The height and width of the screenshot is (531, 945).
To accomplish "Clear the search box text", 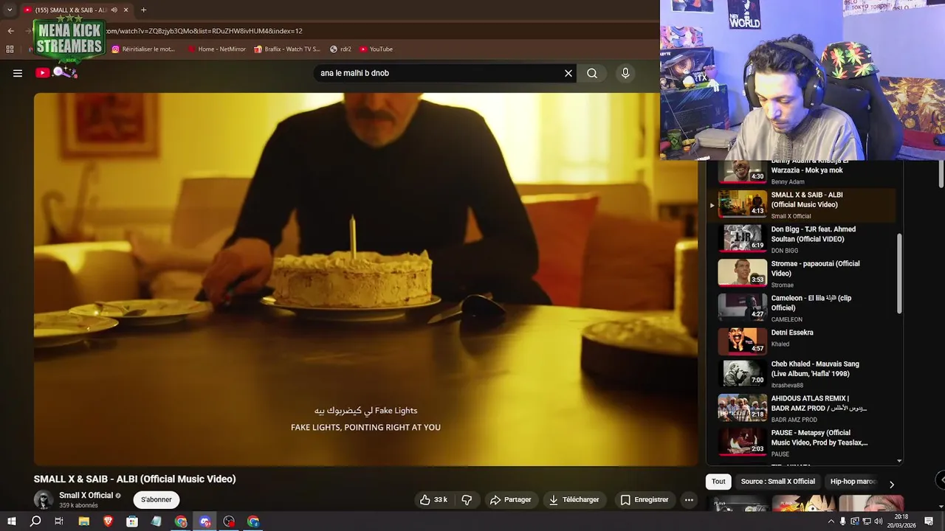I will (568, 73).
